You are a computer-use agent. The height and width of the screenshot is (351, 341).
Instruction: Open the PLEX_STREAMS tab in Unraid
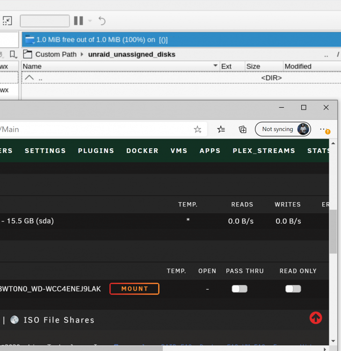pyautogui.click(x=264, y=151)
